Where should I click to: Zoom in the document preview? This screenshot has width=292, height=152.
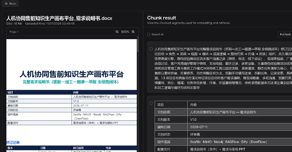(133, 32)
